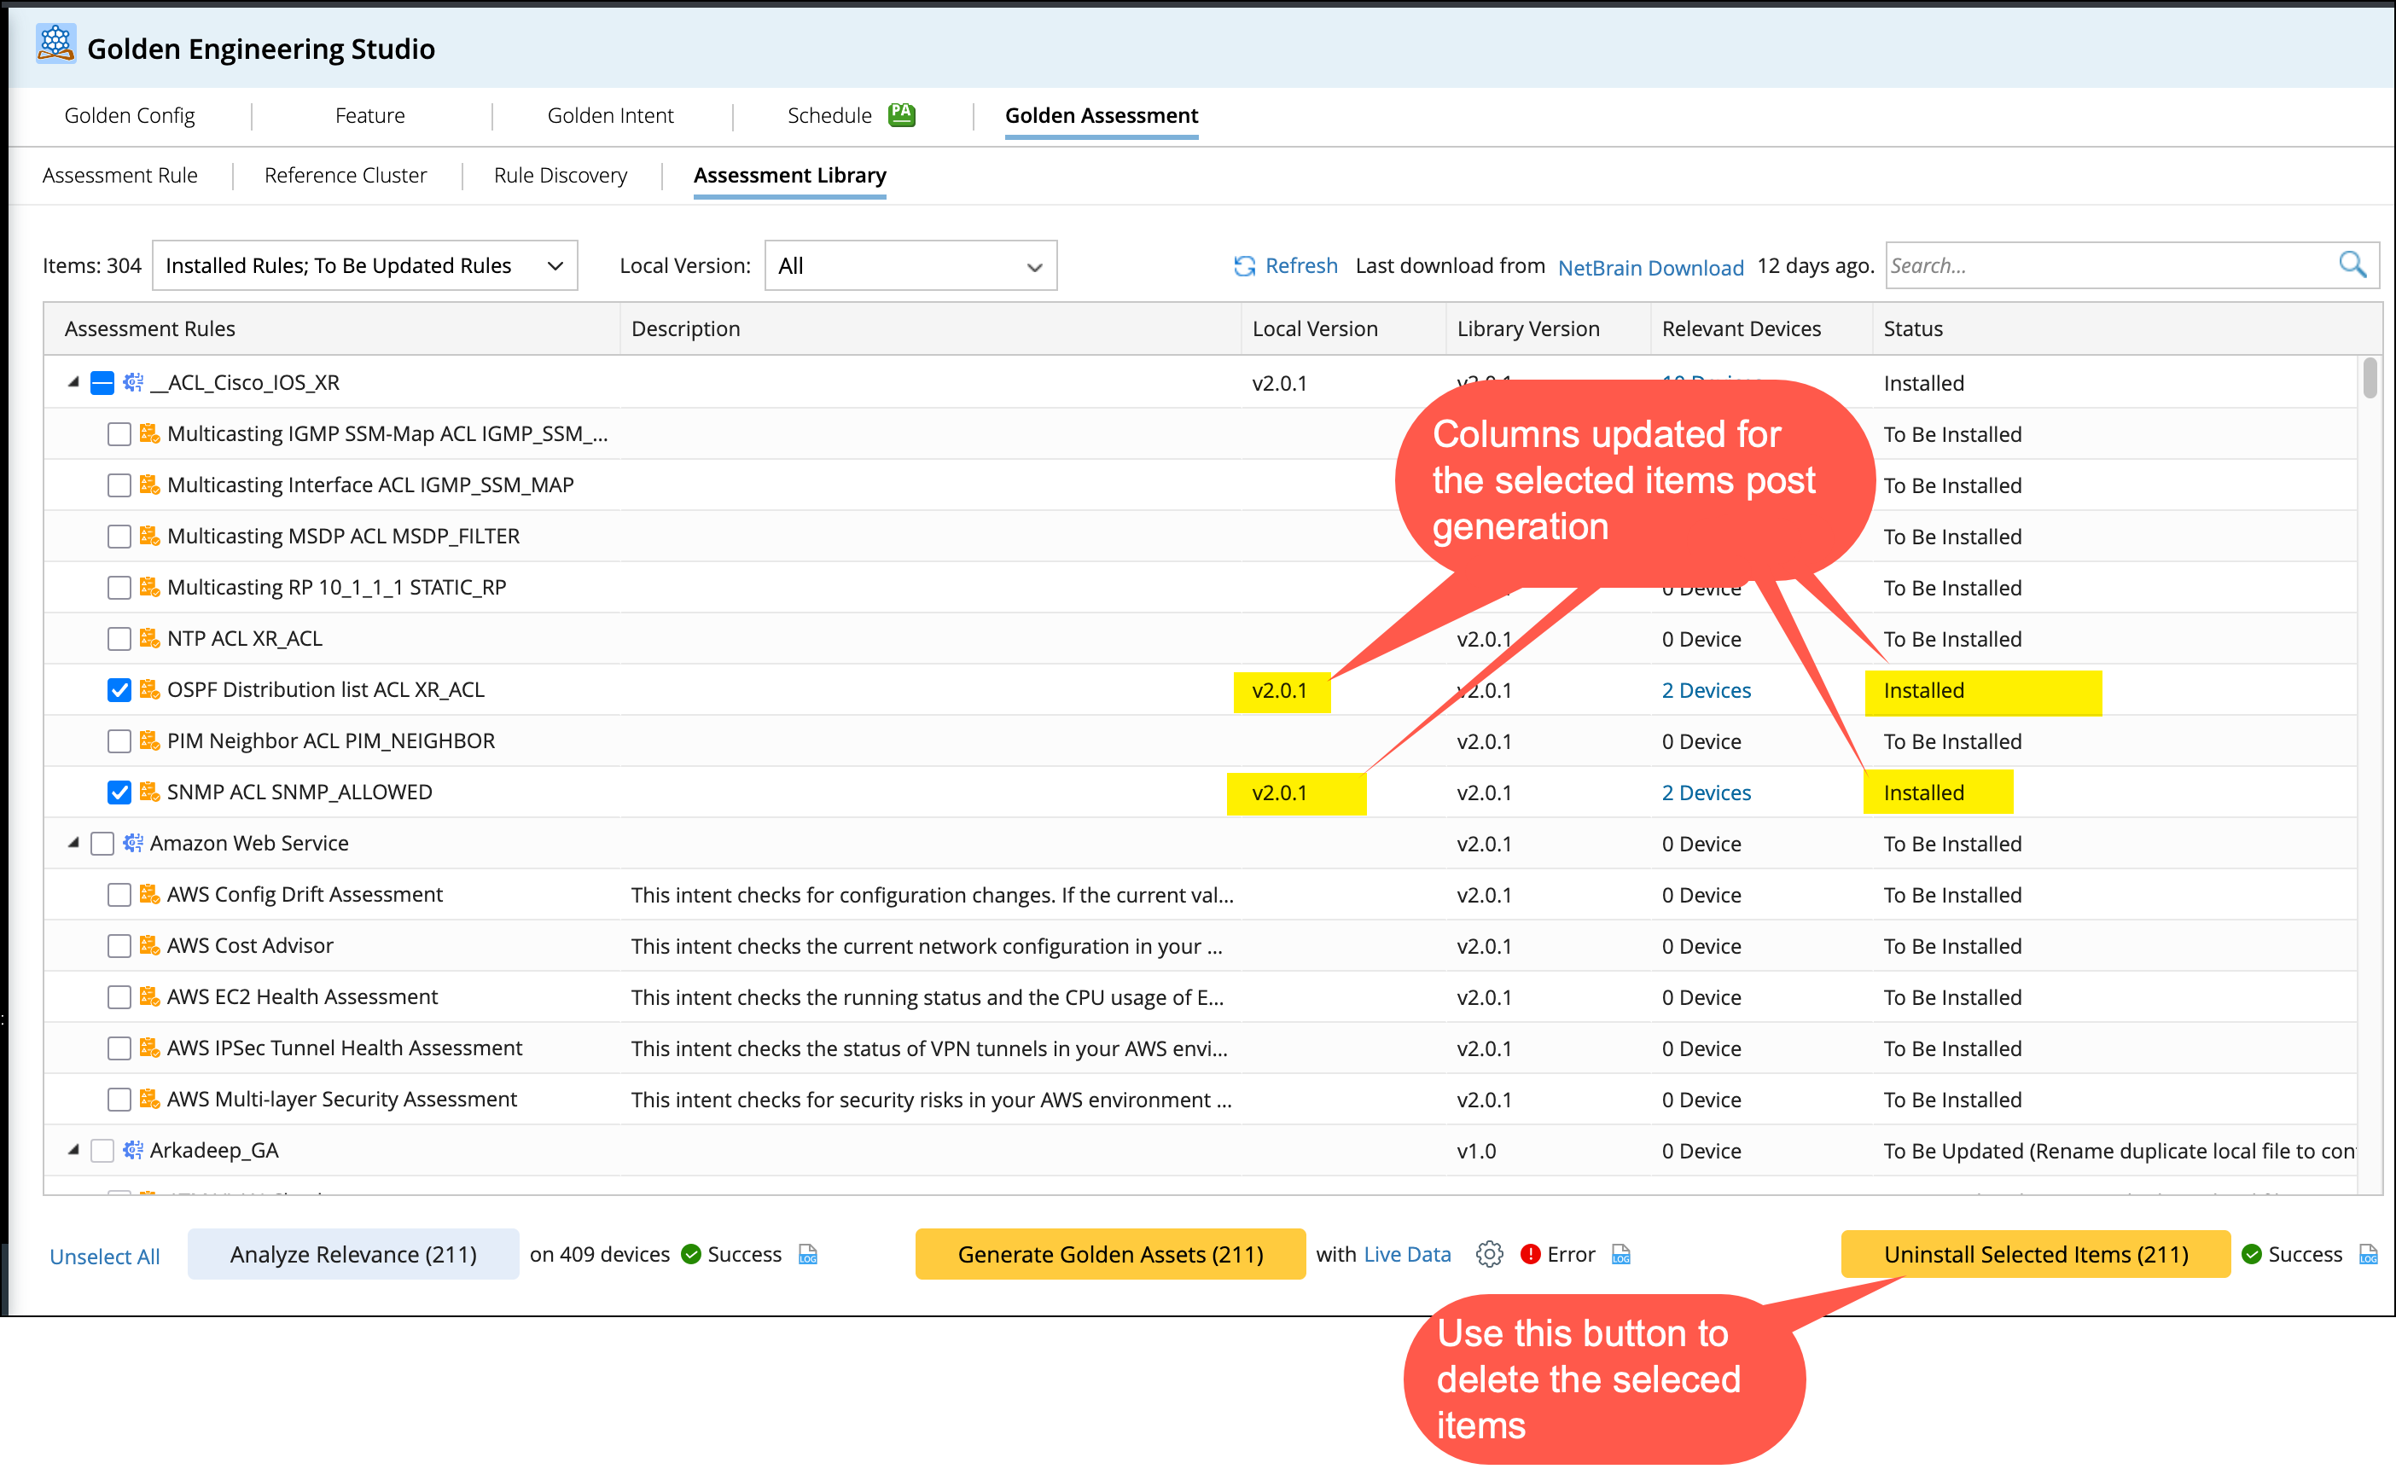
Task: Click the red Error status icon
Action: tap(1530, 1254)
